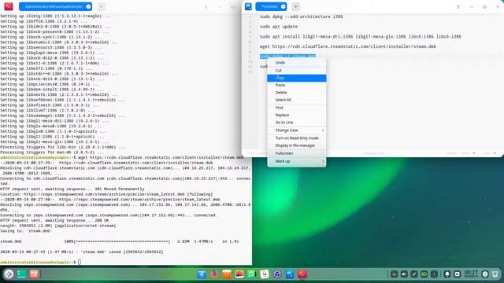Choose Paste in the context menu
Image resolution: width=504 pixels, height=283 pixels.
click(296, 85)
